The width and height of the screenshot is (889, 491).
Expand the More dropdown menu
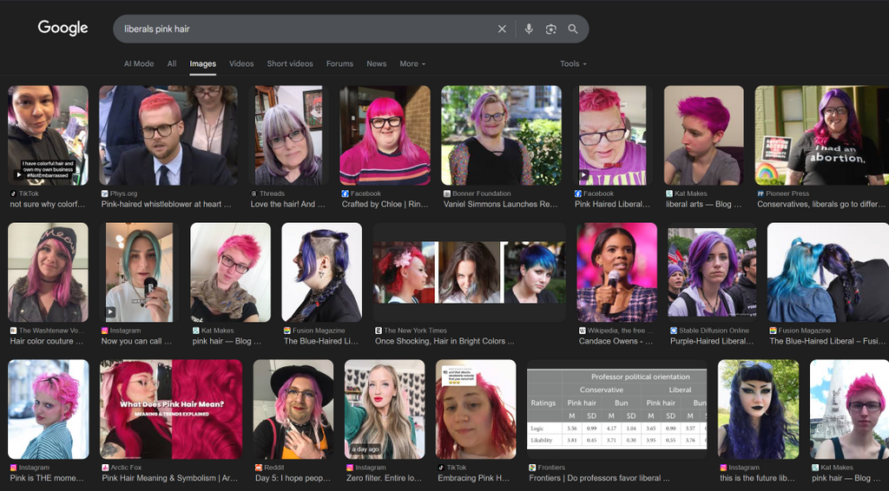click(x=412, y=64)
